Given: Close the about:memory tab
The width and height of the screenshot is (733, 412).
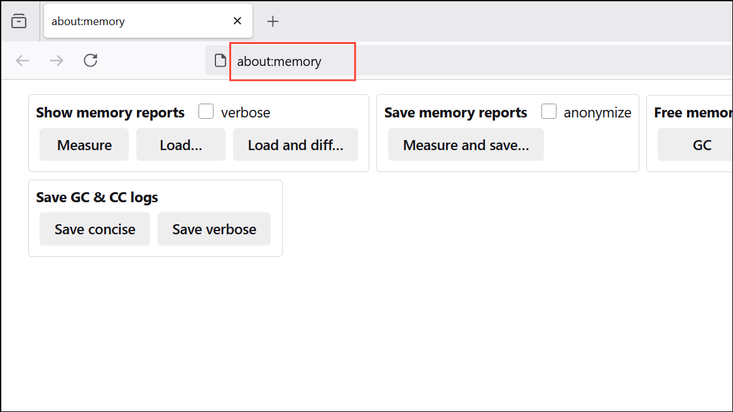Looking at the screenshot, I should (x=237, y=21).
